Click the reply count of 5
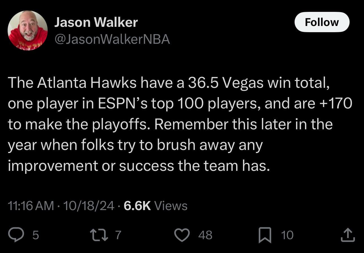The height and width of the screenshot is (253, 364). click(36, 235)
